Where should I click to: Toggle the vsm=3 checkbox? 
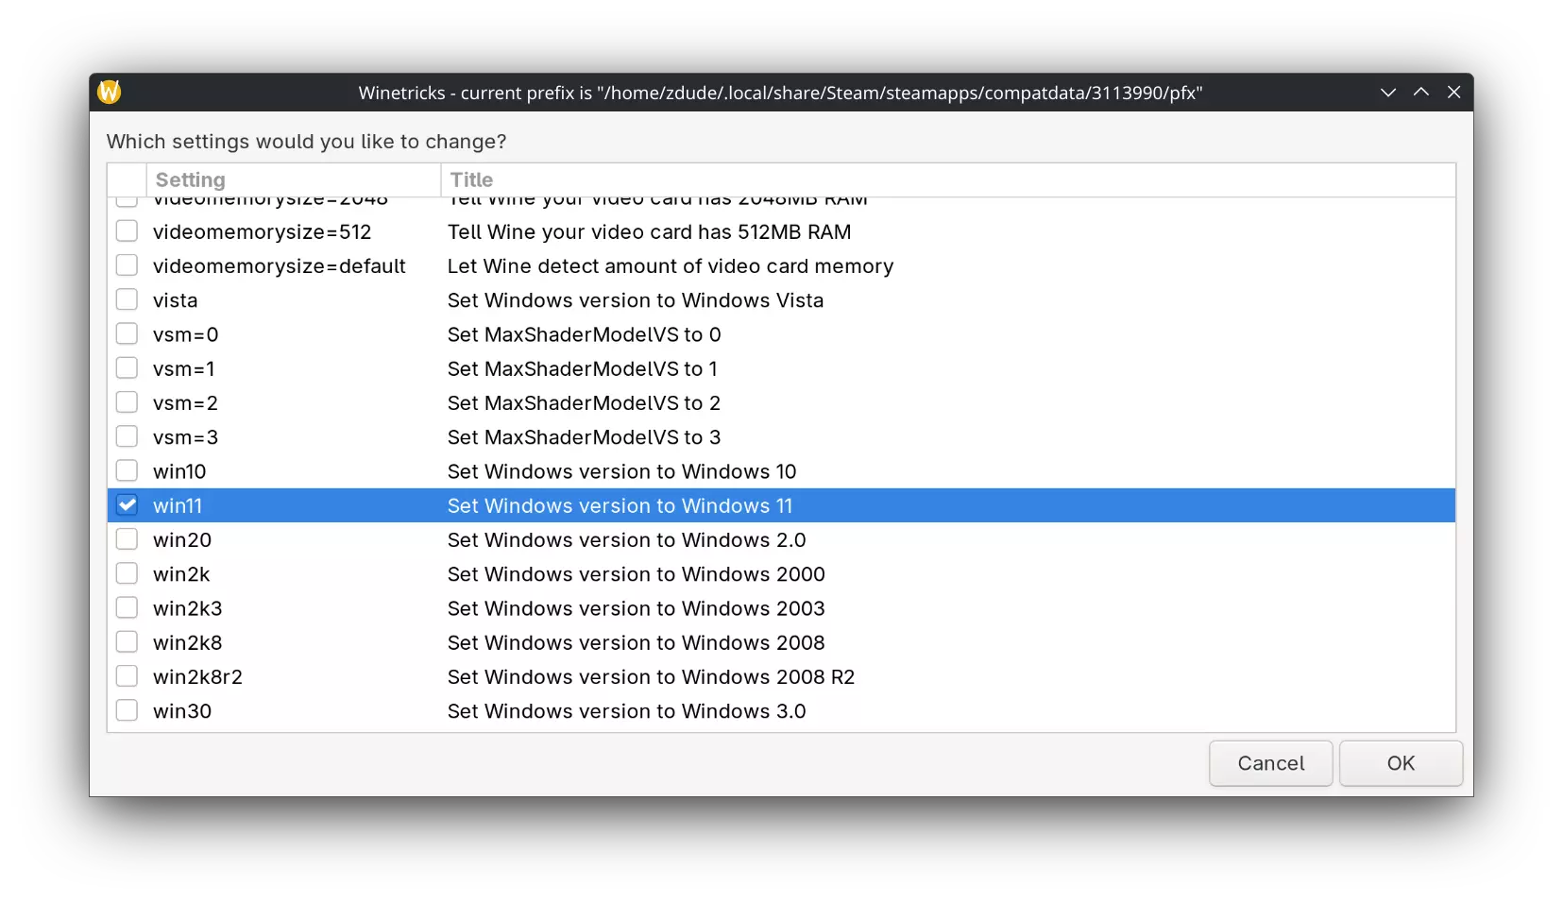[127, 436]
